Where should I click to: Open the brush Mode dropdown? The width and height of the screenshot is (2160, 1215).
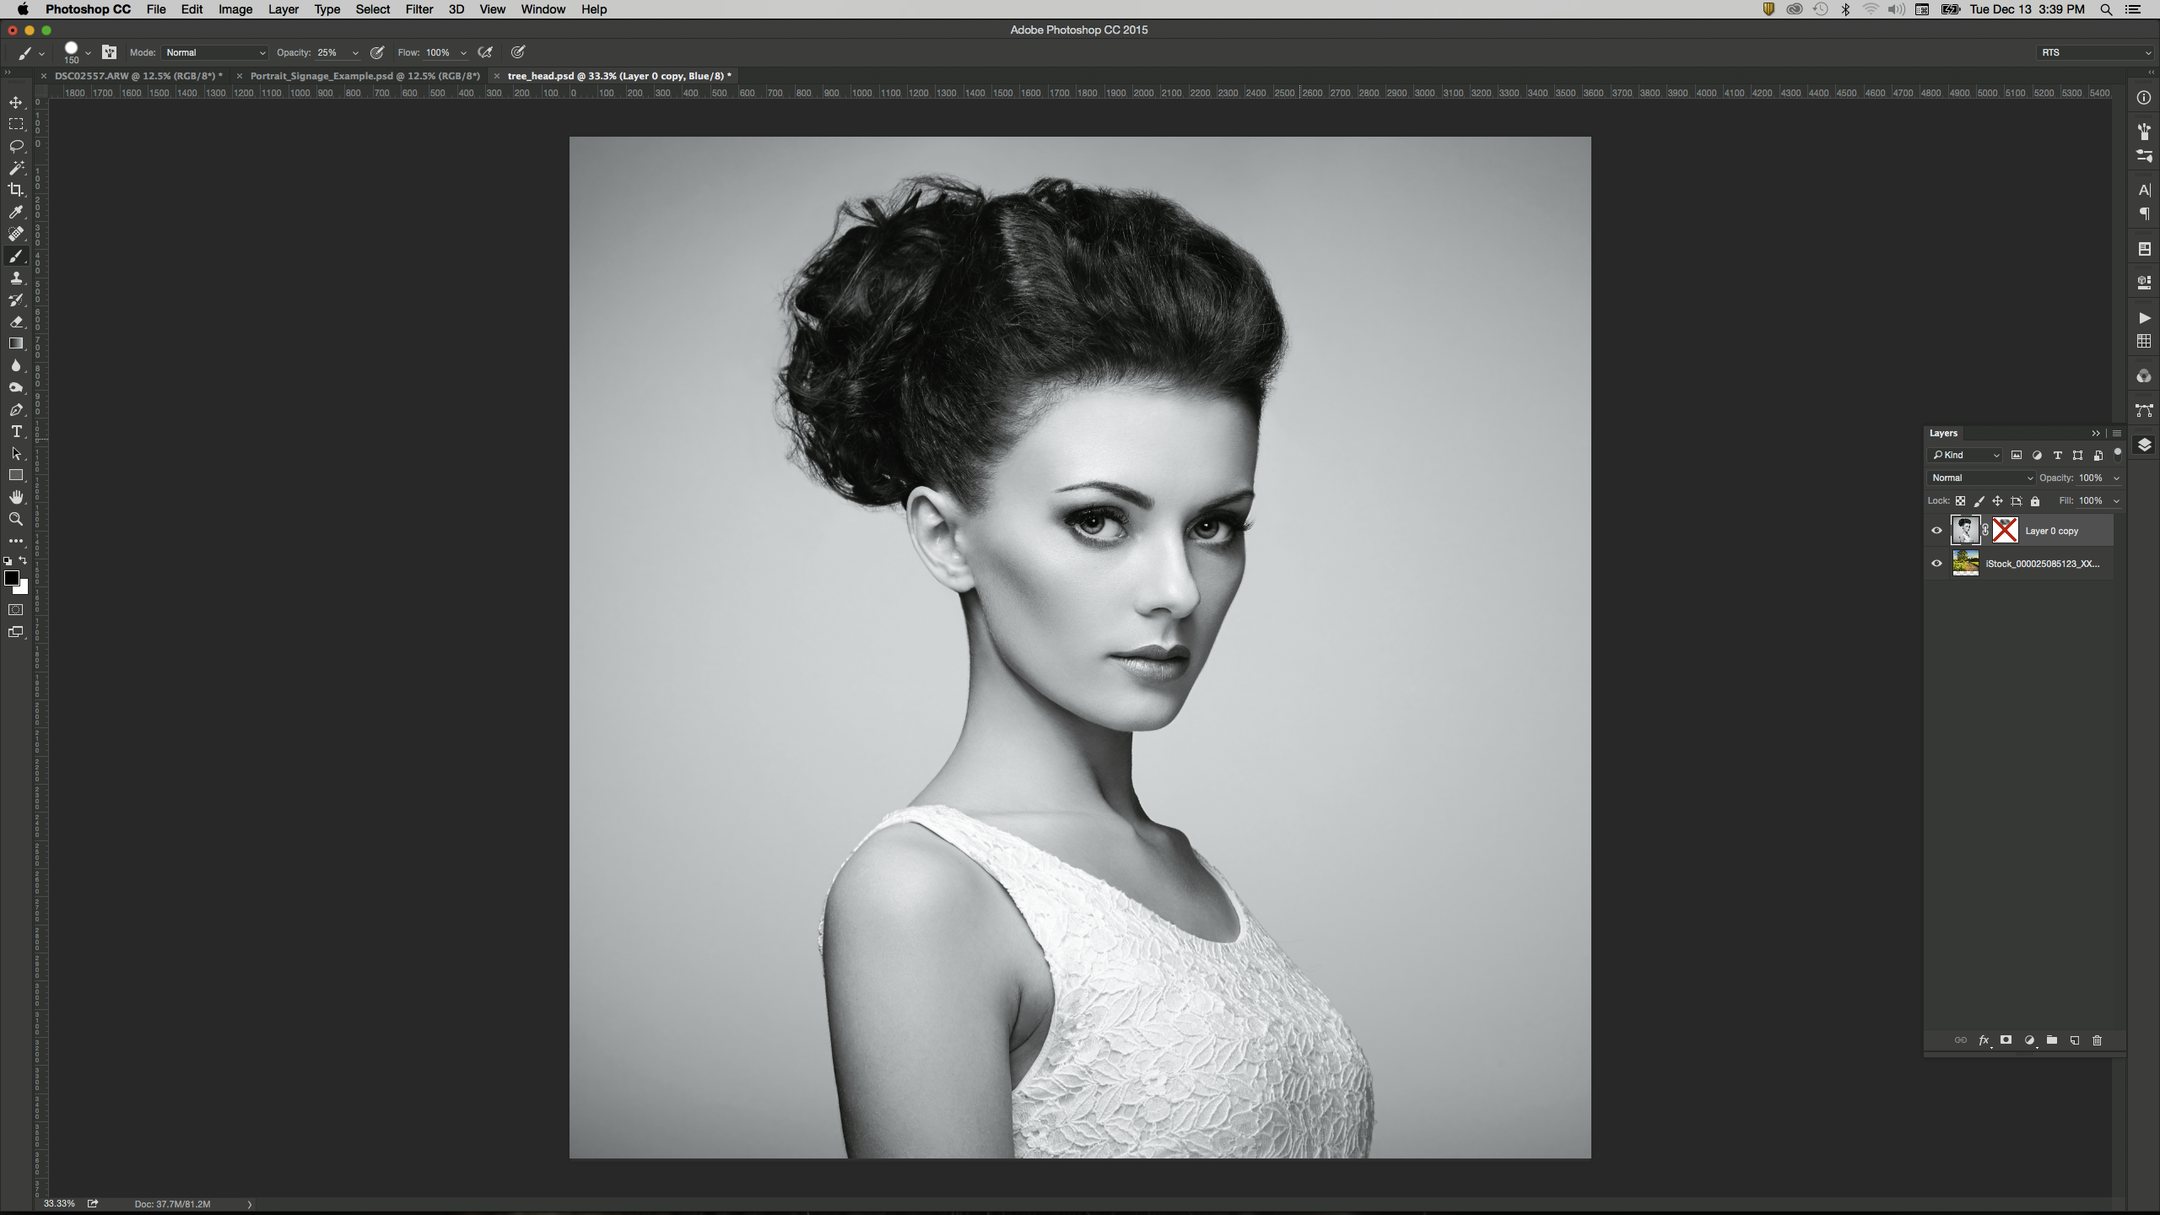coord(215,52)
